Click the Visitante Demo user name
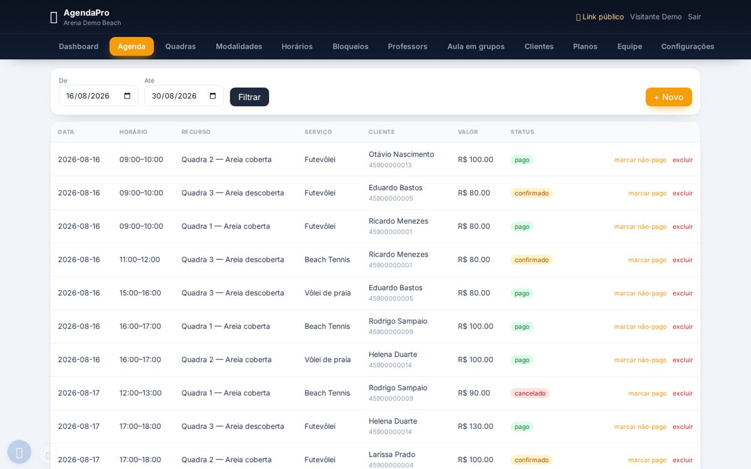The image size is (751, 469). (x=656, y=17)
